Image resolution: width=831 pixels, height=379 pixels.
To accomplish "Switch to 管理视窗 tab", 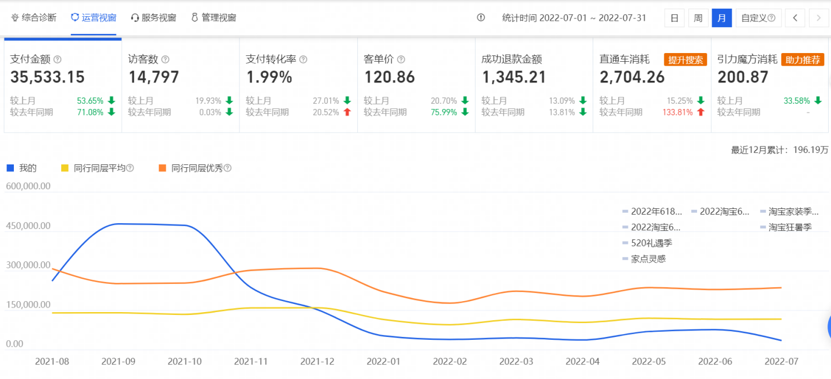I will 214,17.
